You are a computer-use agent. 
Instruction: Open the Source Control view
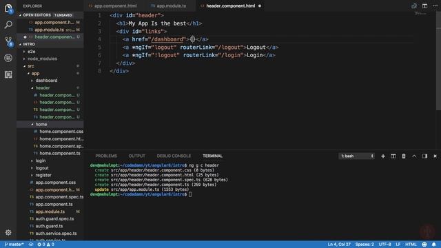[x=8, y=41]
